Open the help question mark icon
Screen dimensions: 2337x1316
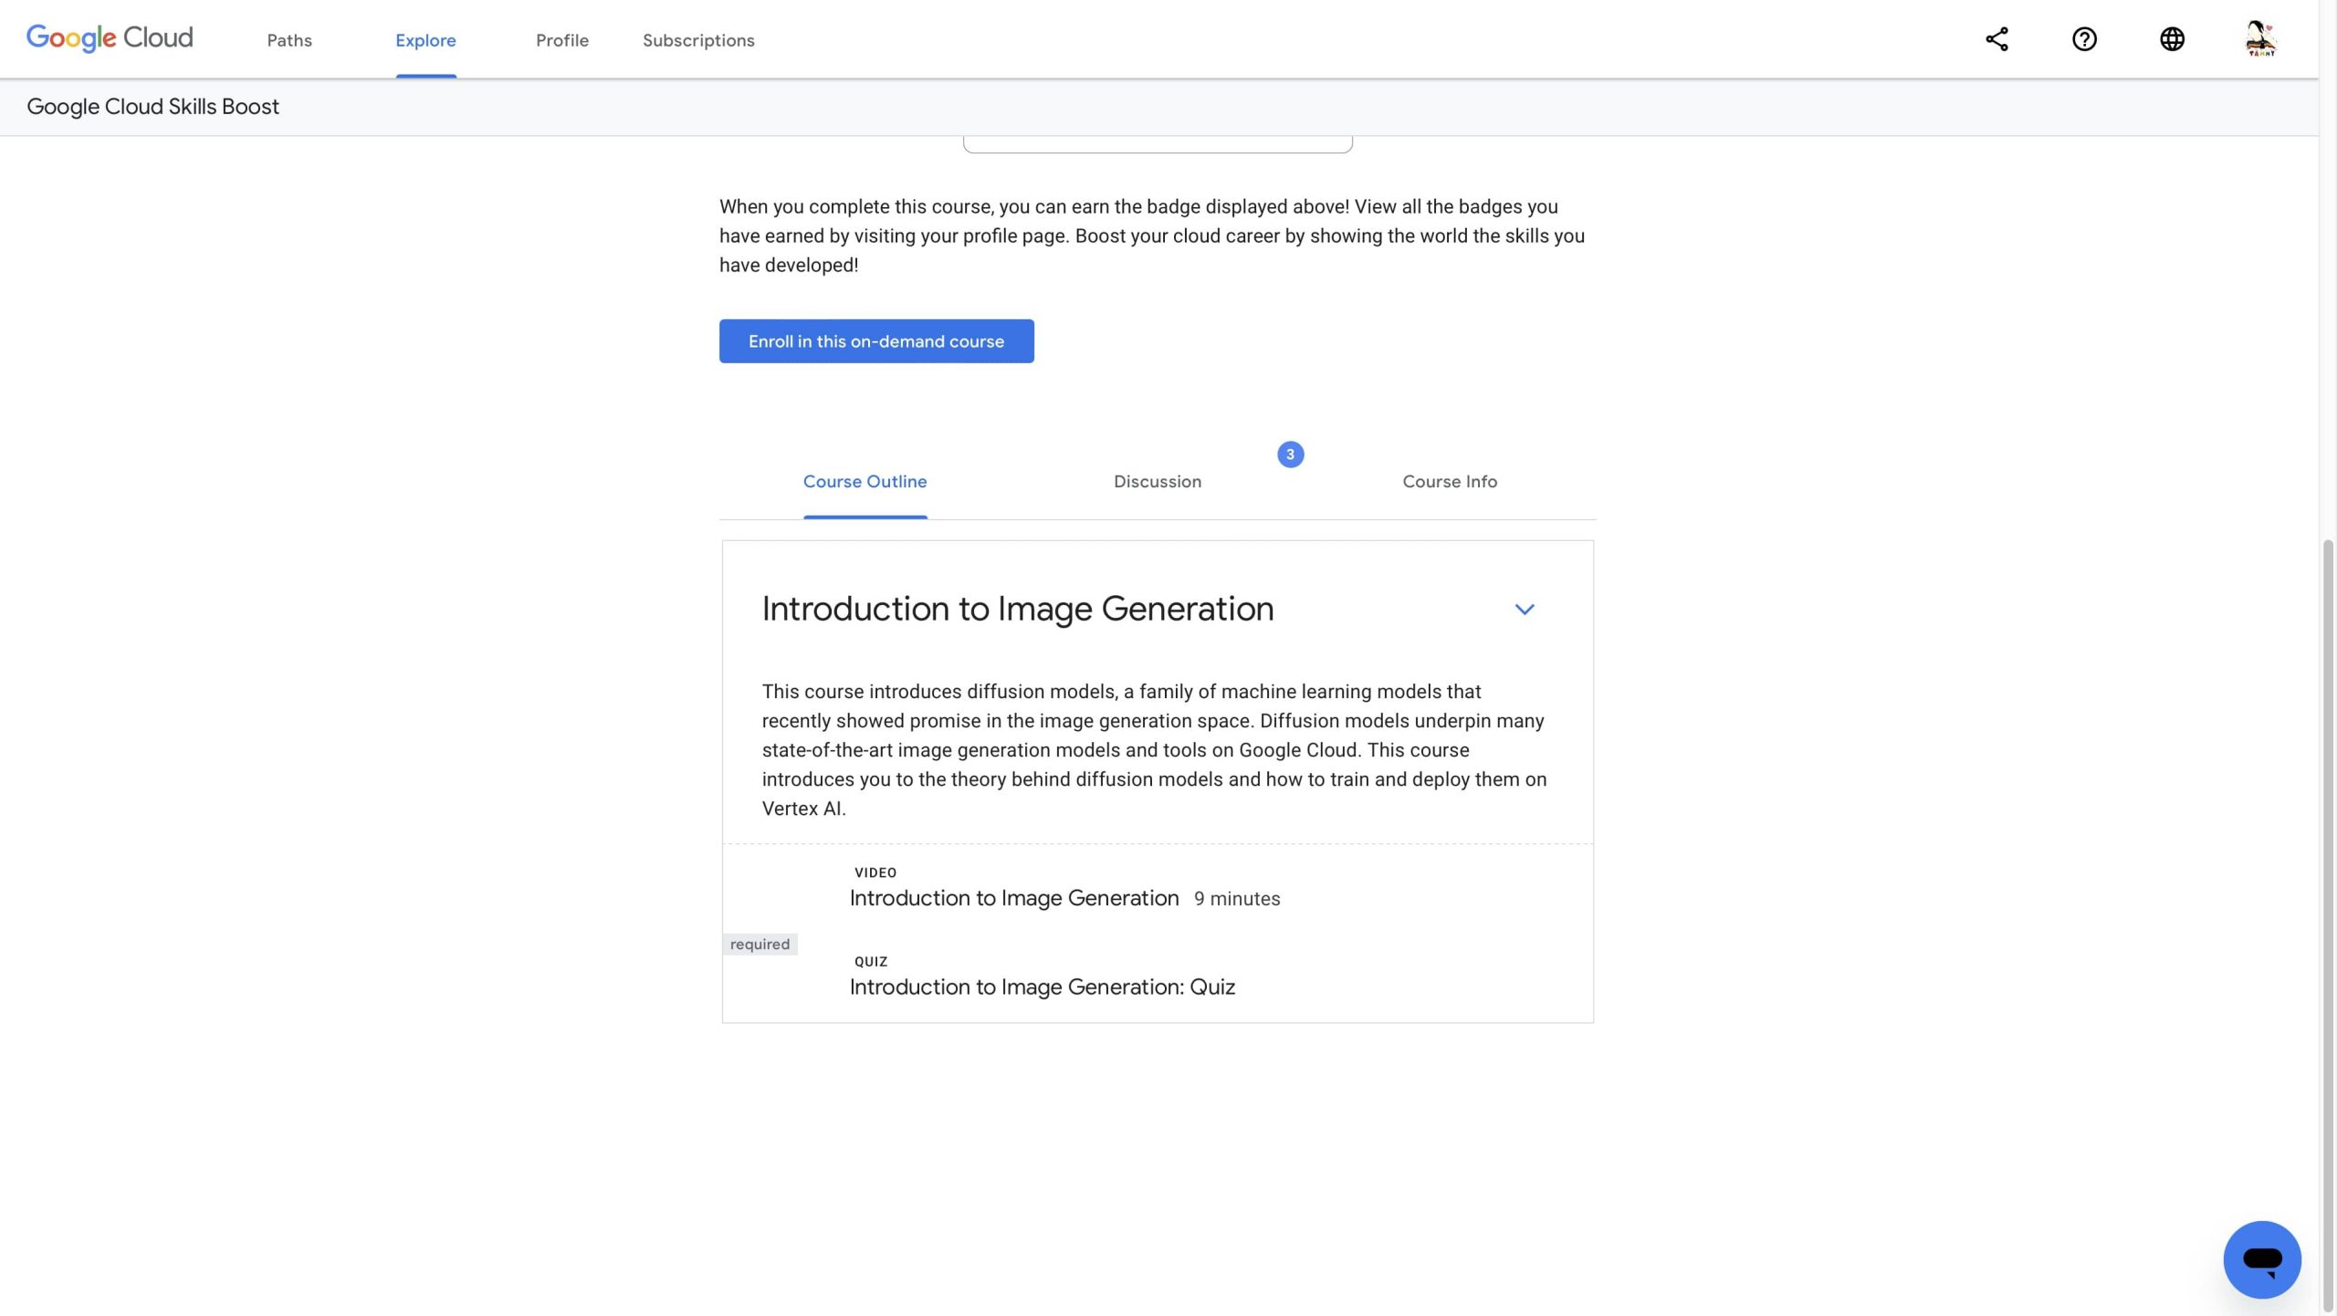click(x=2084, y=39)
